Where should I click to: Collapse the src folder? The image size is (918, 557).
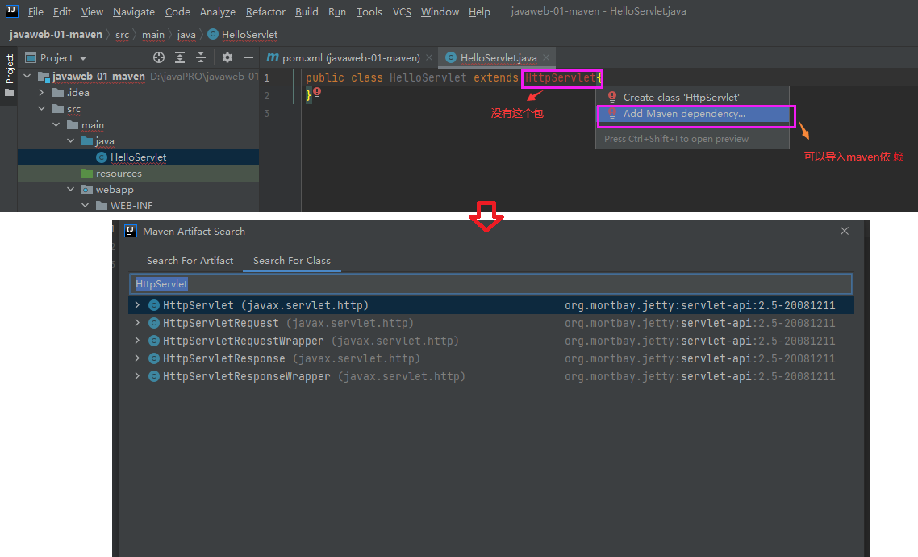(42, 109)
